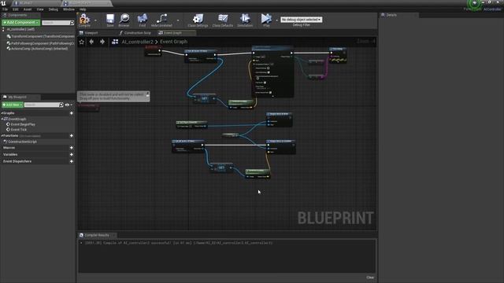Toggle the Hide Unrelated nodes tool
Screen dimensions: 504x283
(161, 20)
